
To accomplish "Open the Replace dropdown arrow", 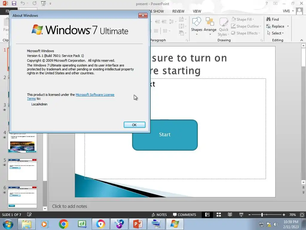I will (288, 26).
